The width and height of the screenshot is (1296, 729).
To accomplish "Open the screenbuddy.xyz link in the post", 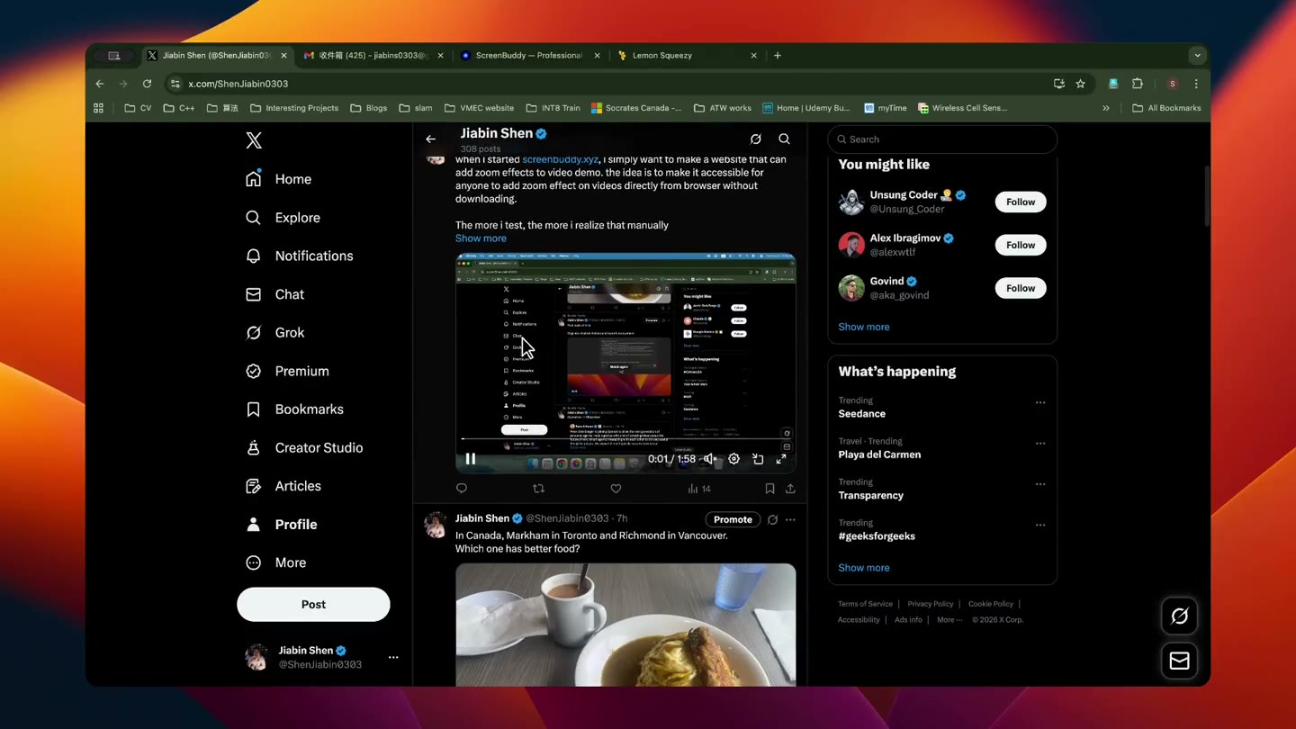I will (560, 159).
